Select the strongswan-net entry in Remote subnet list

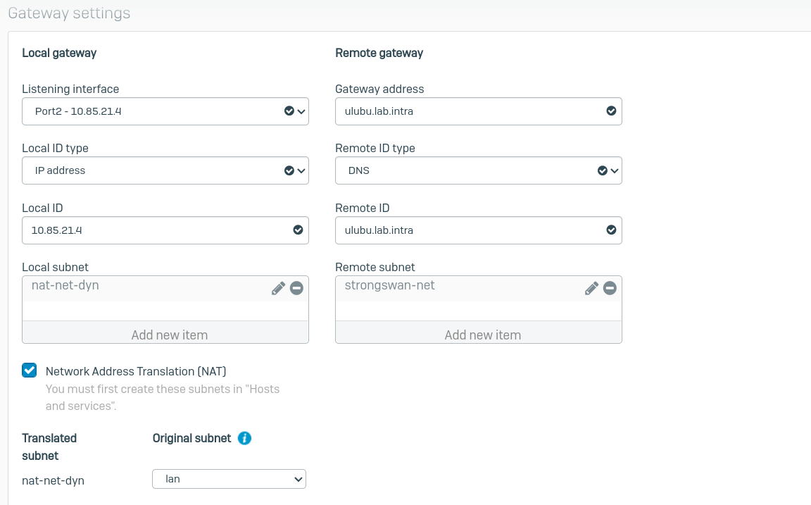pyautogui.click(x=389, y=286)
